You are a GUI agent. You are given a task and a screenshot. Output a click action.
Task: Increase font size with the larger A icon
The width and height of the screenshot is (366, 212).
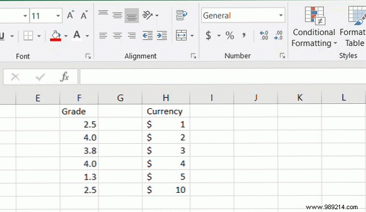coord(70,15)
